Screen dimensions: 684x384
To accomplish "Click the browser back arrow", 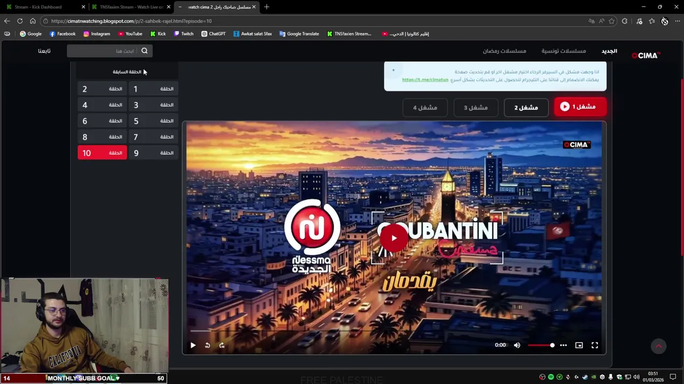I will [7, 21].
